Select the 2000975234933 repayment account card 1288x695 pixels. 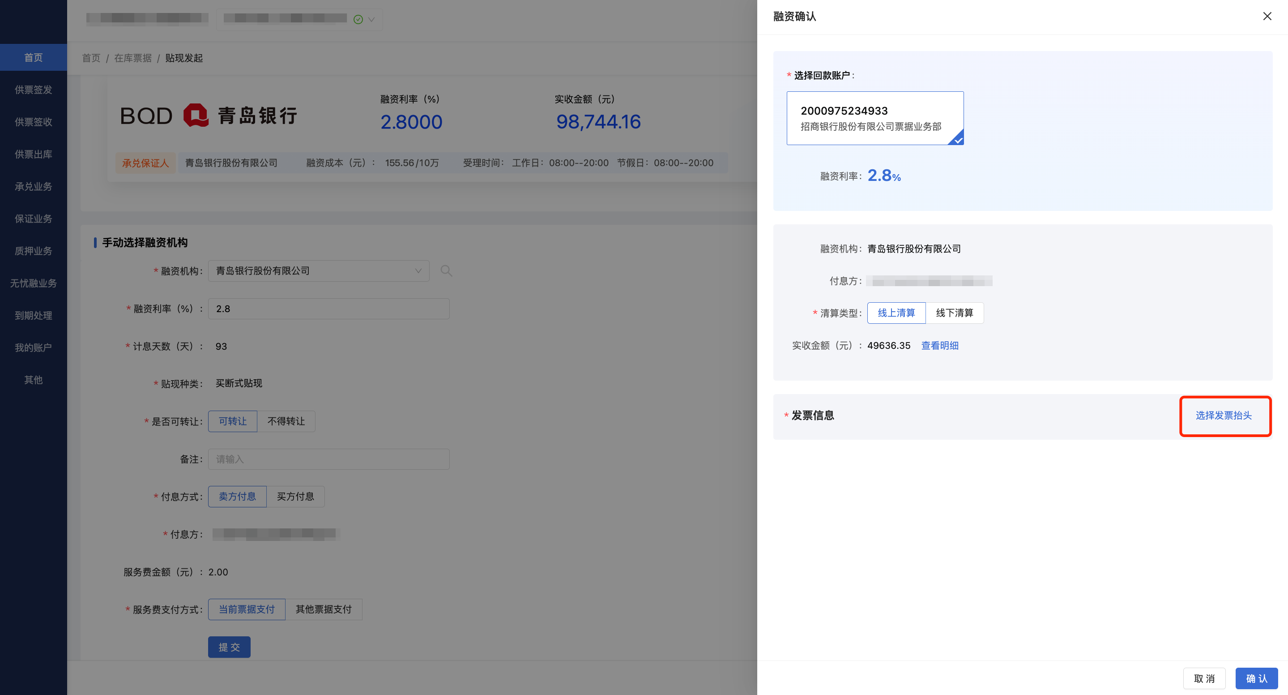click(x=874, y=118)
